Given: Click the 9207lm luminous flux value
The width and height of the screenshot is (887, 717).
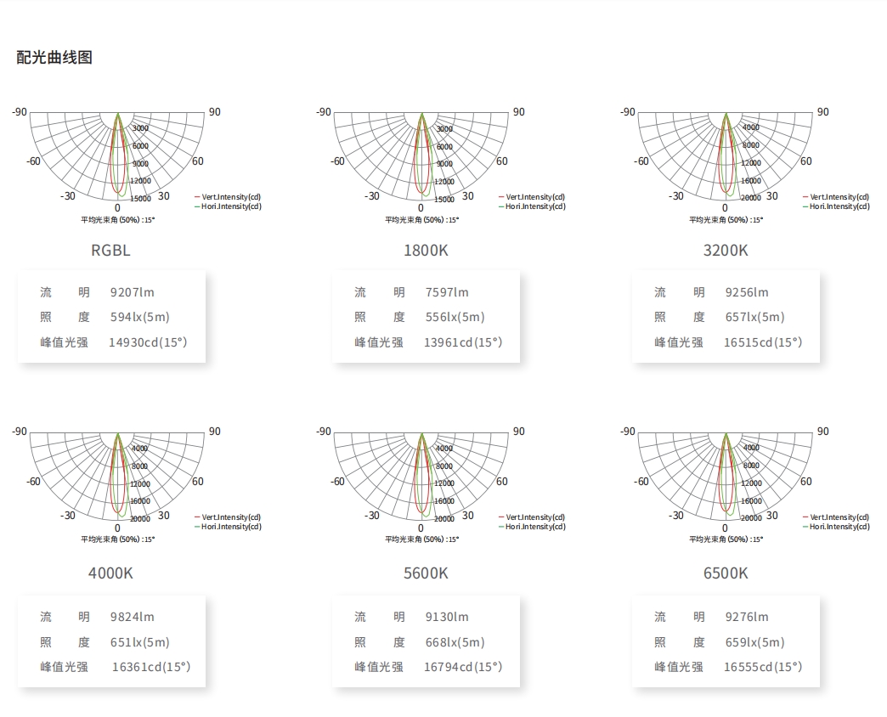Looking at the screenshot, I should (x=133, y=292).
